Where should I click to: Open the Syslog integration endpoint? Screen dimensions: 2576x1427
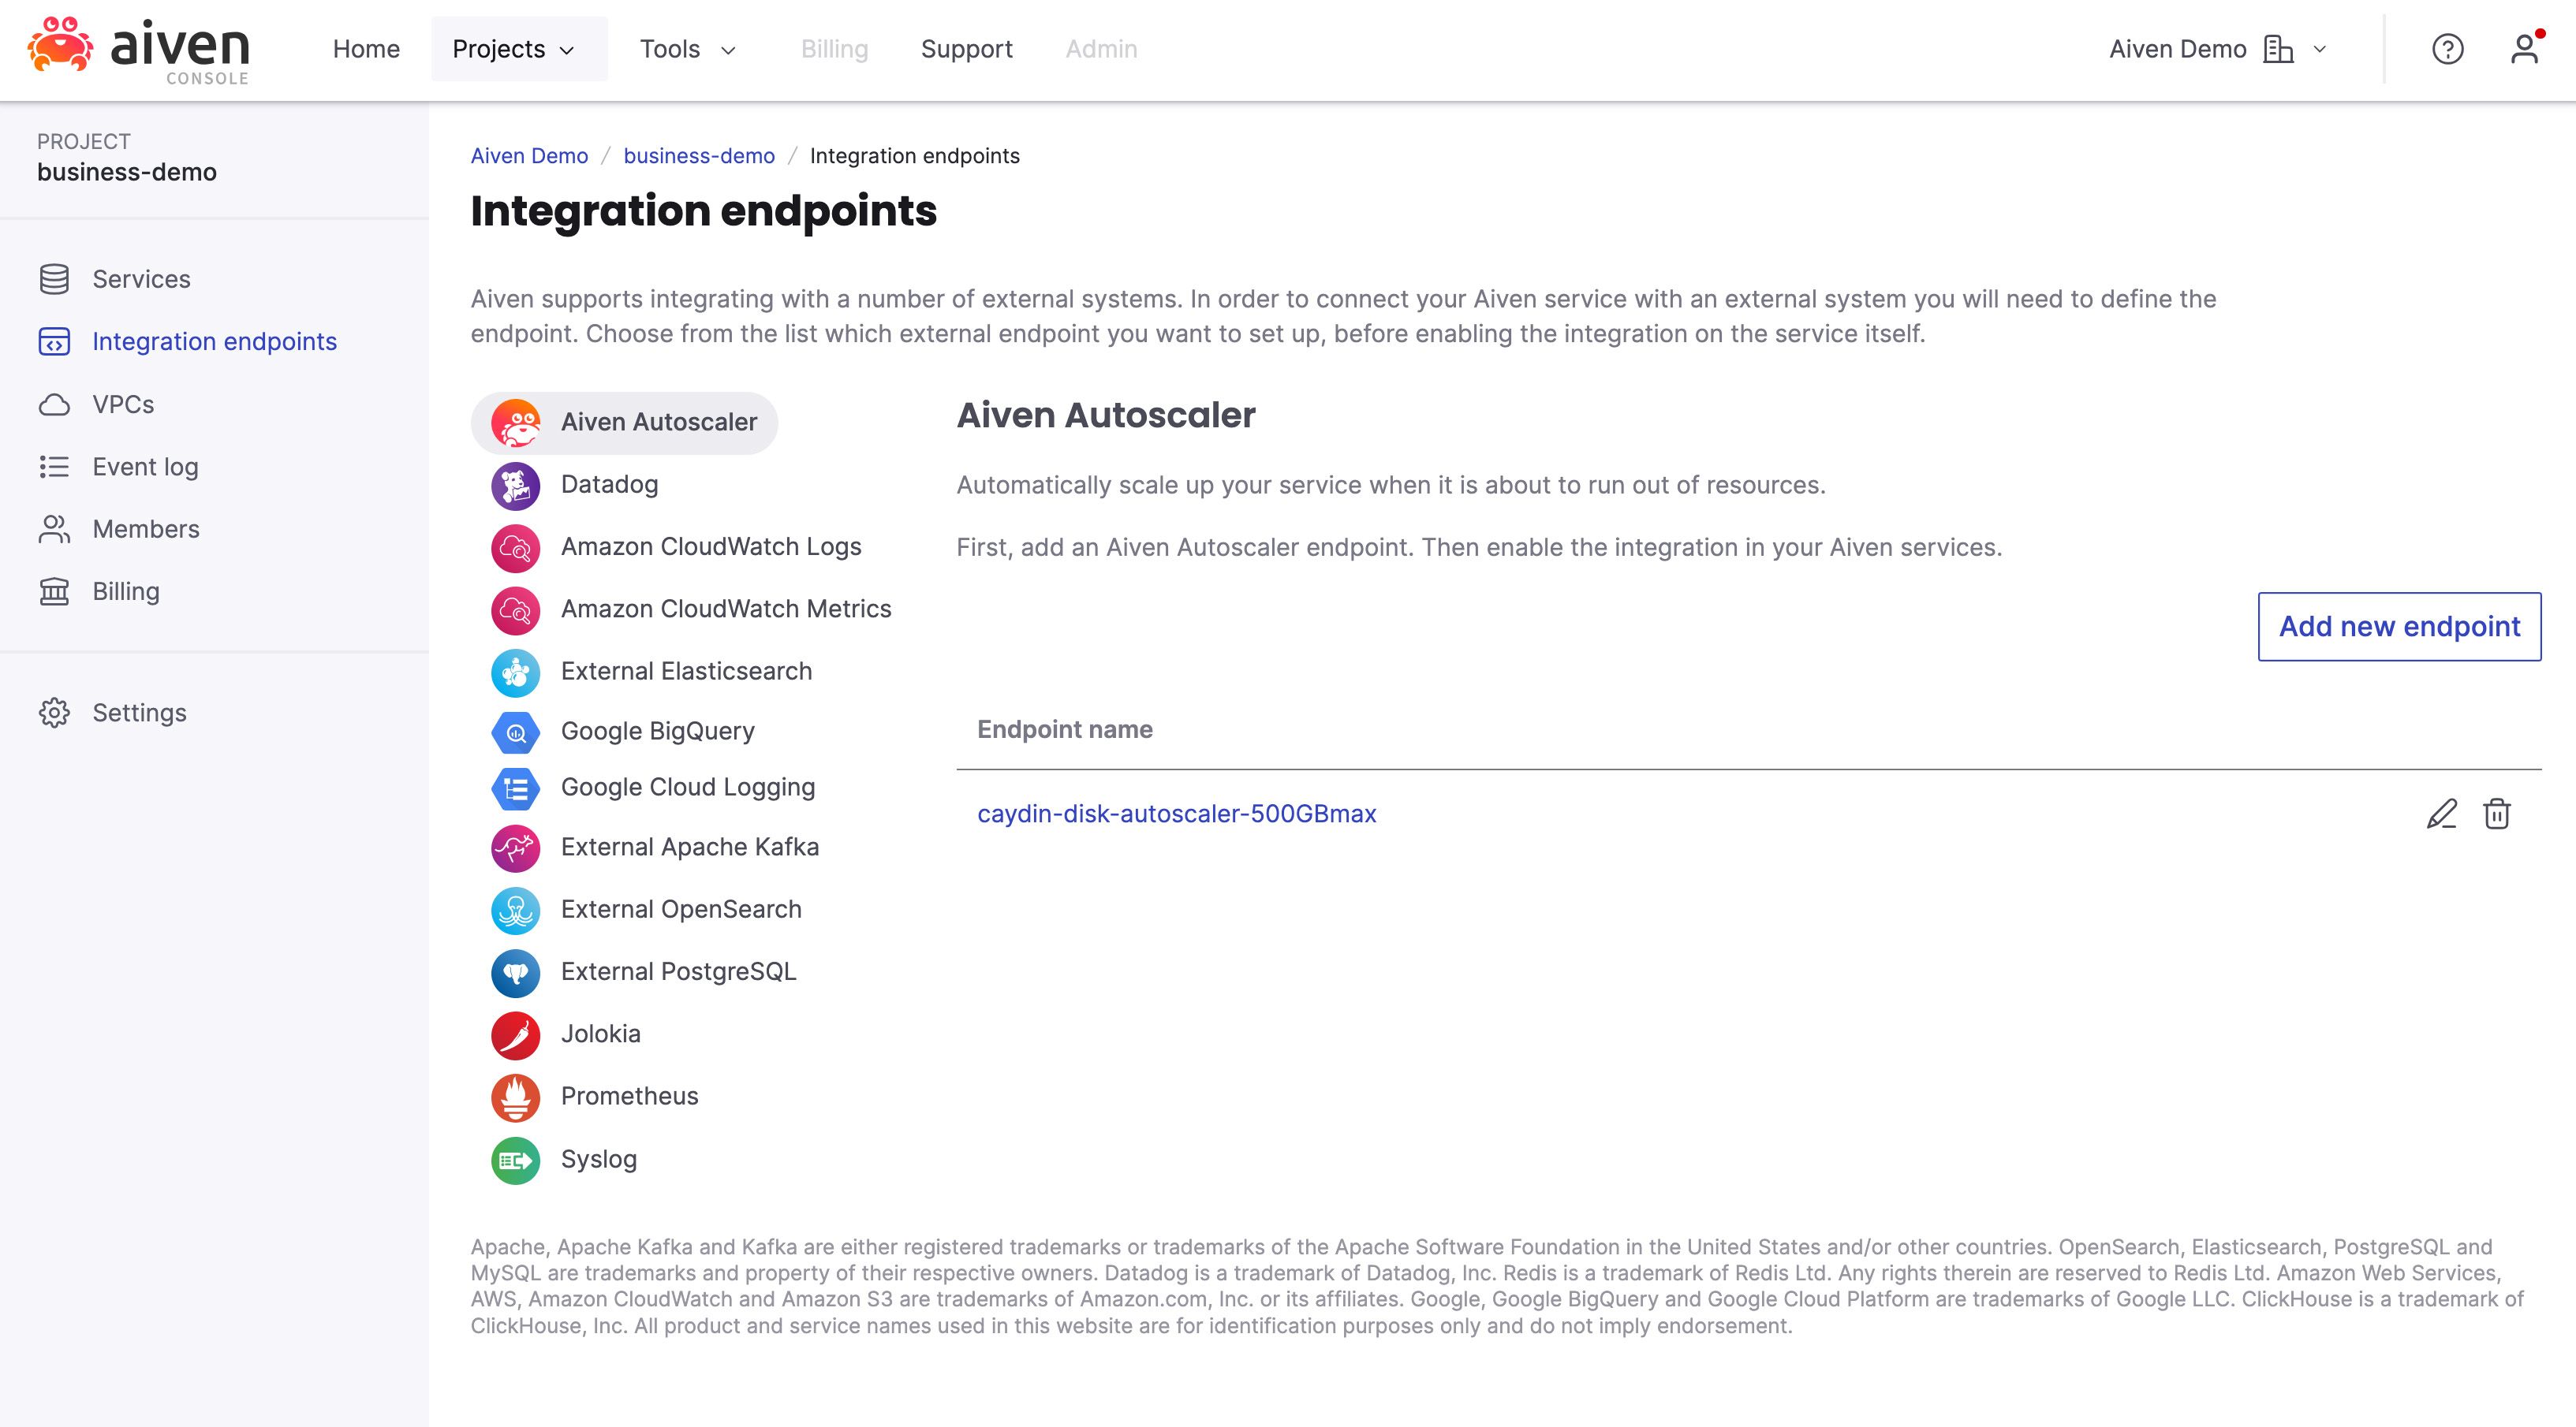point(599,1159)
